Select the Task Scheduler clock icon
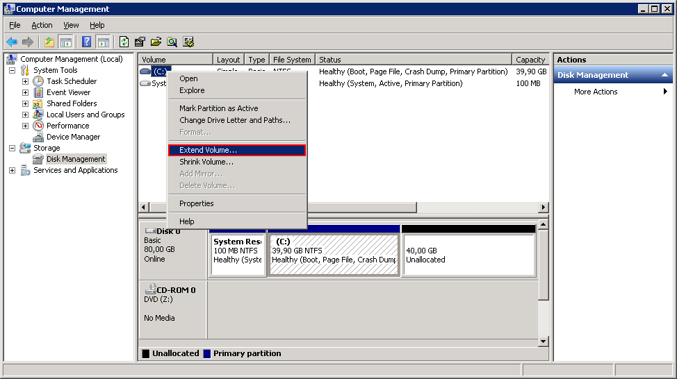Viewport: 677px width, 379px height. point(38,81)
